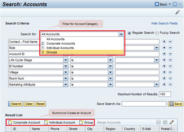The image size is (184, 132).
Task: Select the Regular Search radio button
Action: 129,33
